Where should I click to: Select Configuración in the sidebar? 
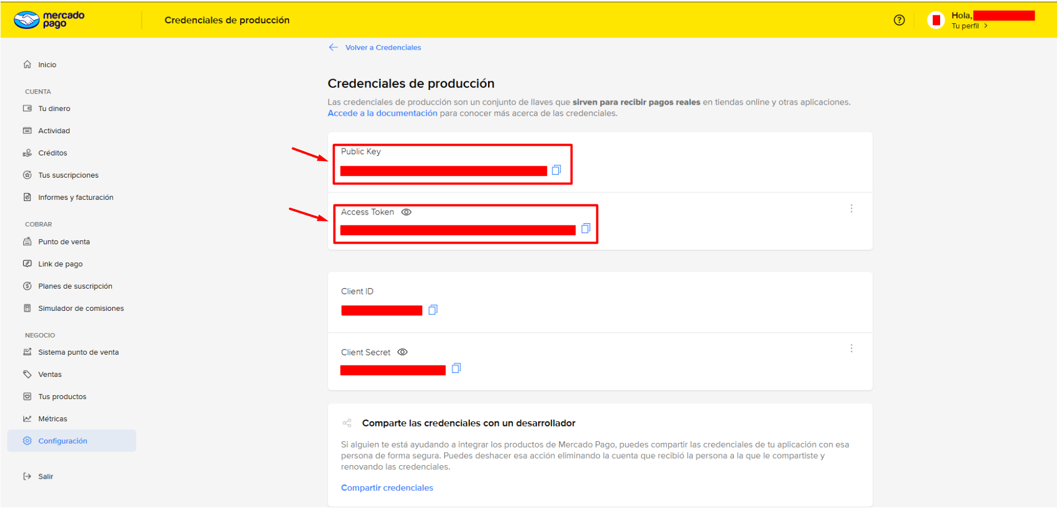point(72,441)
